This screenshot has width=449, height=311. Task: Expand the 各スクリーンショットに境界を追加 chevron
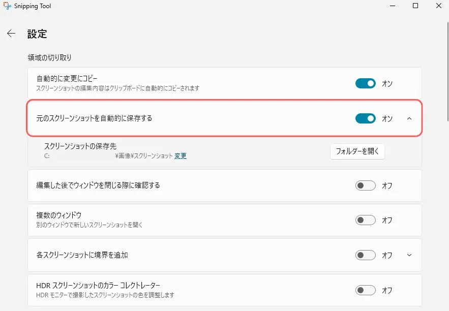tap(409, 255)
